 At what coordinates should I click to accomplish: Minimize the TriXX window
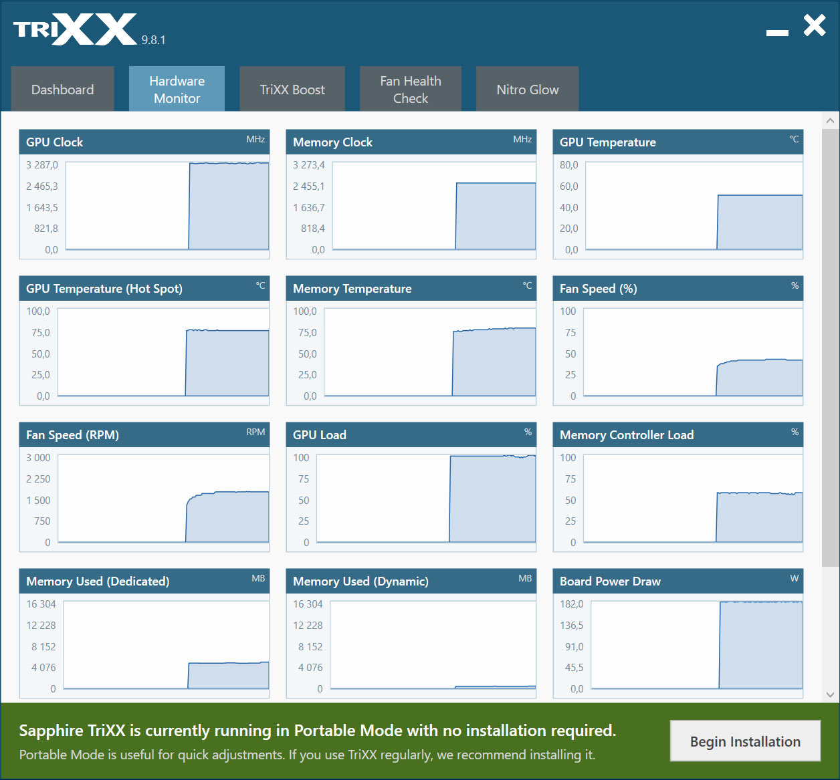pyautogui.click(x=777, y=31)
